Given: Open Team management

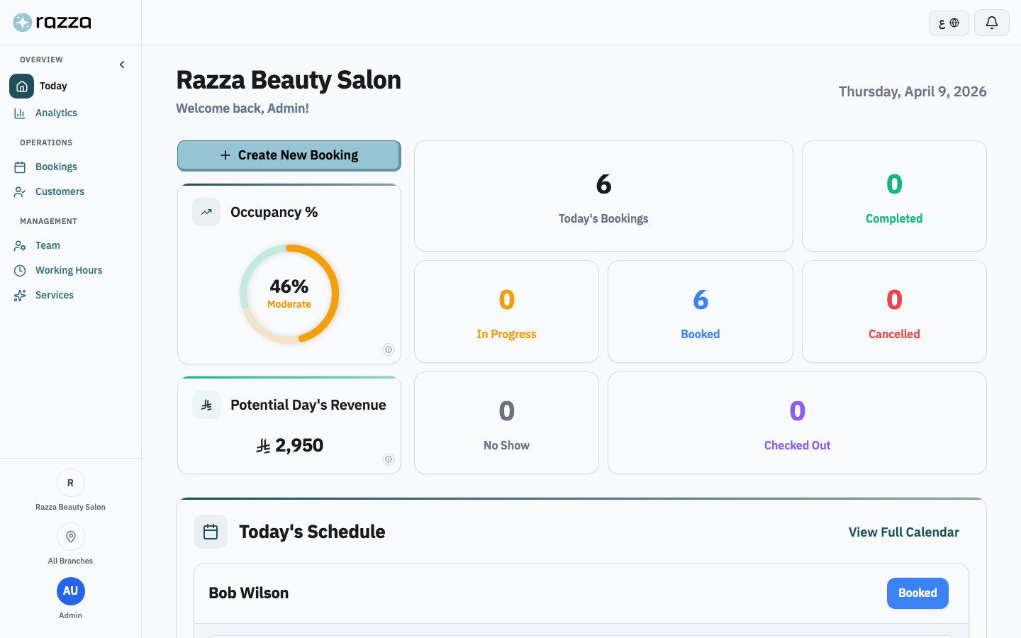Looking at the screenshot, I should (47, 245).
